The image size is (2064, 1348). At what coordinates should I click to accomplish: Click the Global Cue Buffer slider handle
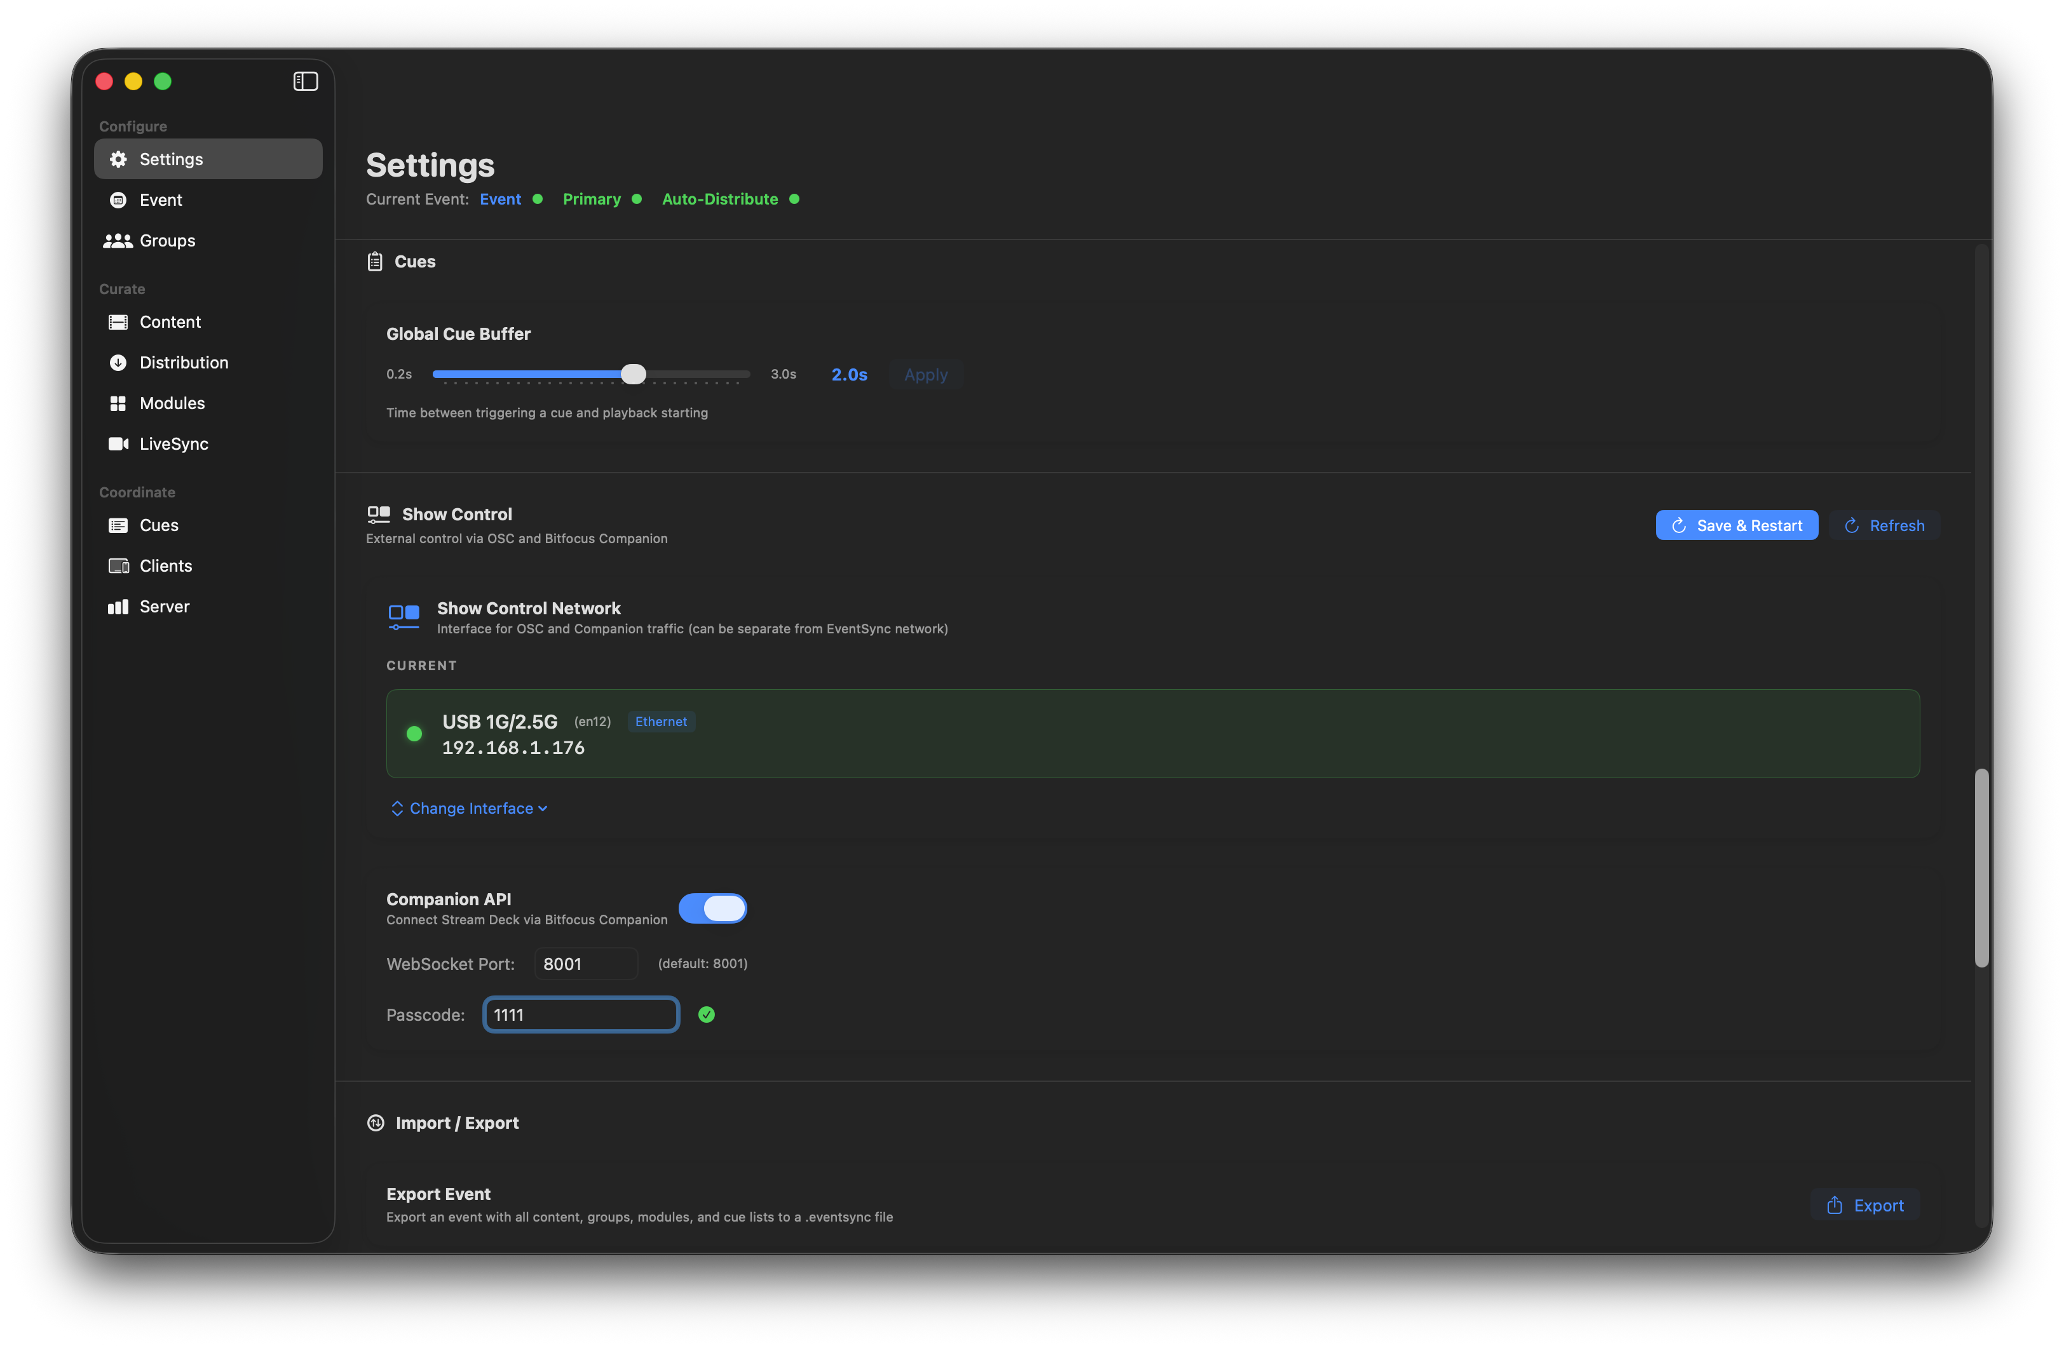[634, 375]
